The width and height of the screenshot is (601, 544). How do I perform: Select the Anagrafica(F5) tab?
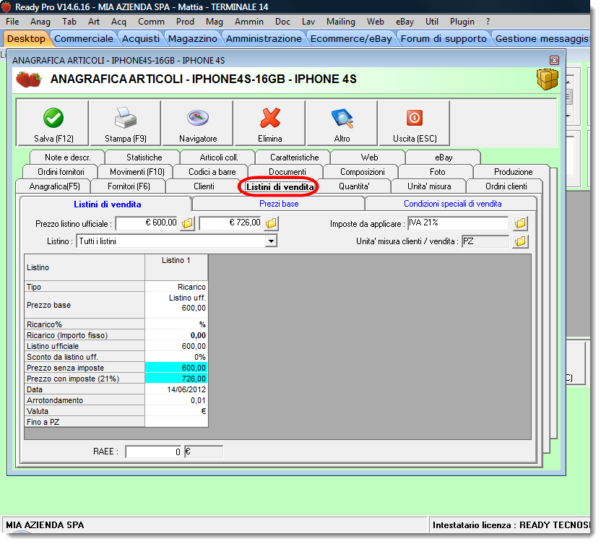click(54, 186)
